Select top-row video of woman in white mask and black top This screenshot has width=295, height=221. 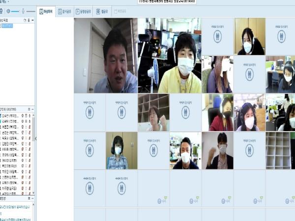click(250, 36)
